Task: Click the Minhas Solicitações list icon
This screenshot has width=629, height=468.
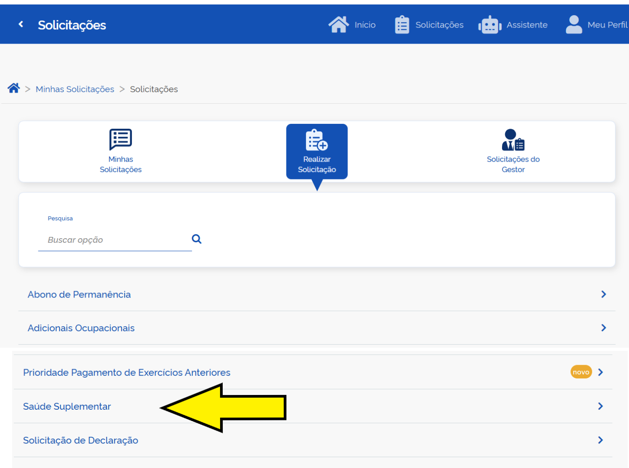Action: (x=121, y=139)
